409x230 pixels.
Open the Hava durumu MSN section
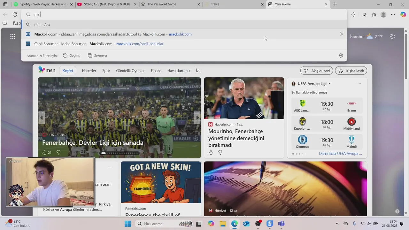(x=179, y=71)
